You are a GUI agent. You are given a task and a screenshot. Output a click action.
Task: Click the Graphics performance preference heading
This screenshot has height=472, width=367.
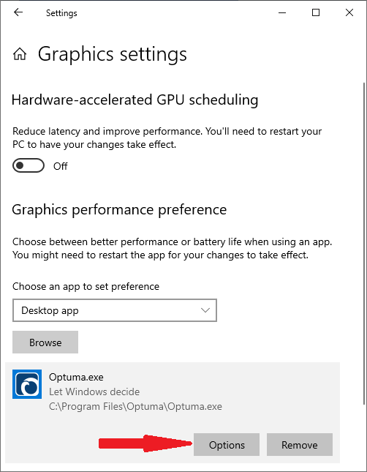coord(119,210)
